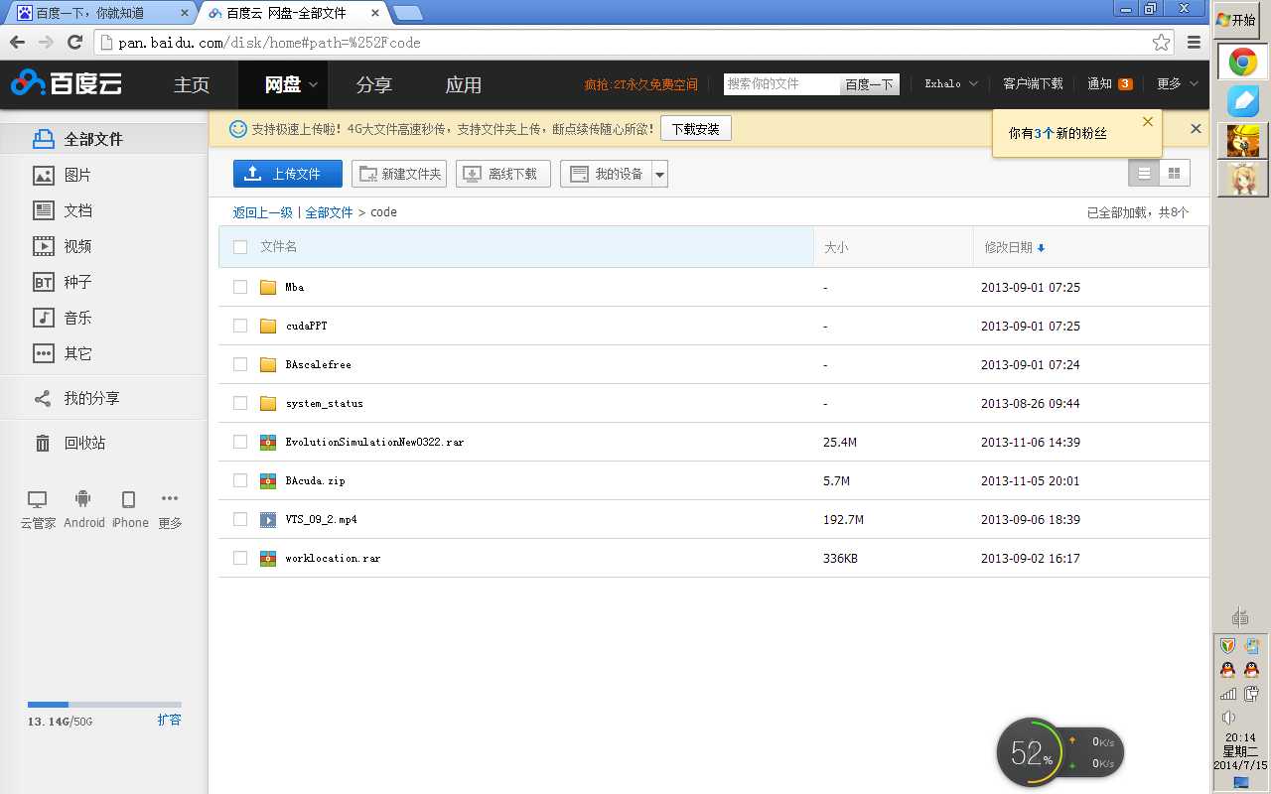
Task: Dismiss the yellow upload promotion banner
Action: (x=1196, y=128)
